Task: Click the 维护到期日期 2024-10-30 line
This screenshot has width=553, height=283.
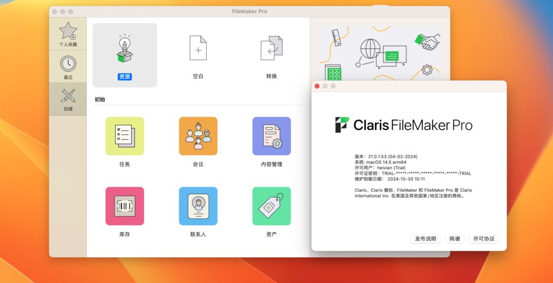Action: 390,179
